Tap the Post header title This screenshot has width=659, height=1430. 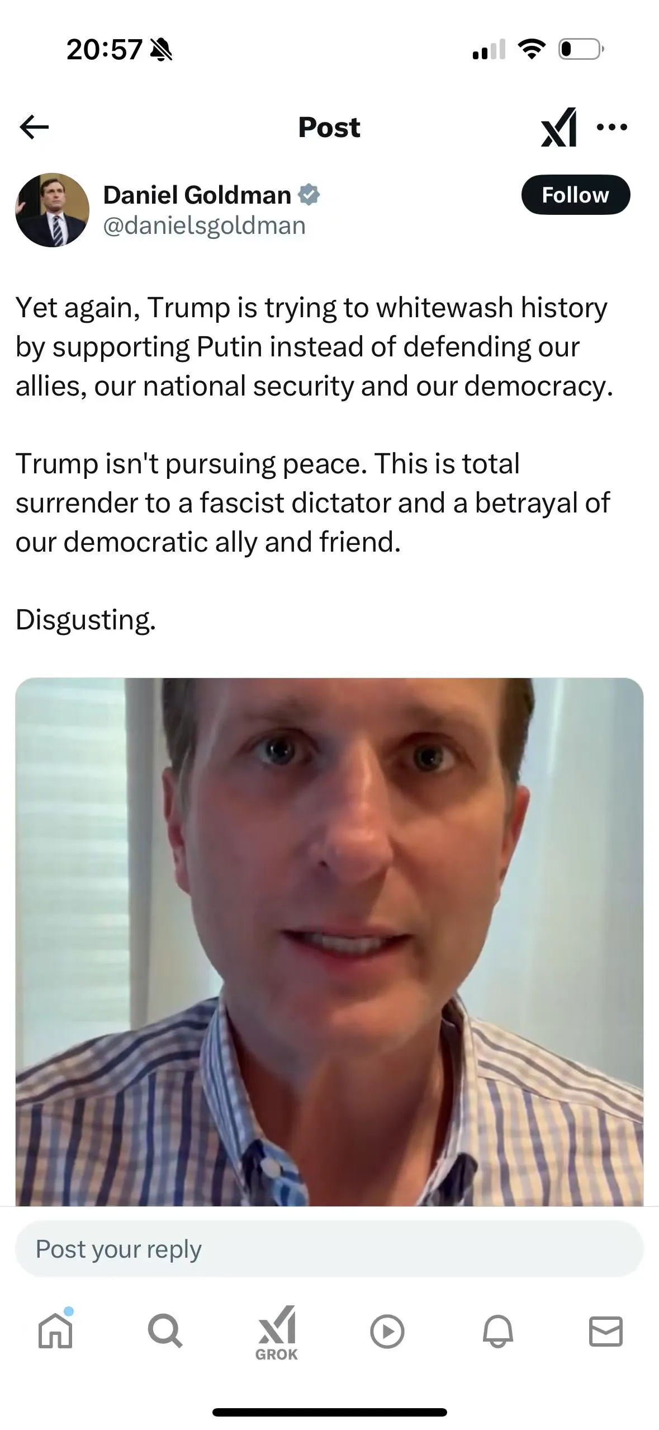click(x=329, y=127)
